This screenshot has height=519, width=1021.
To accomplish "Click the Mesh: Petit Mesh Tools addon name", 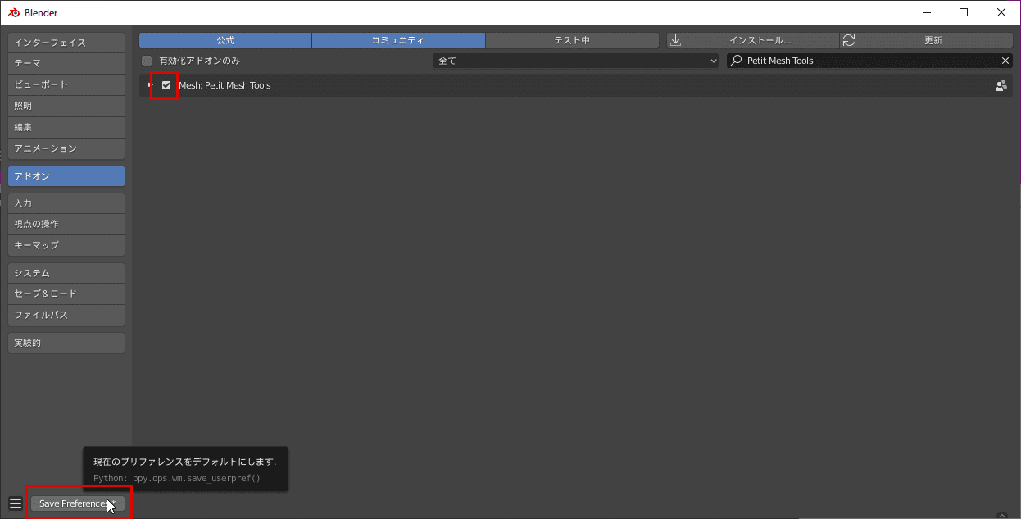I will click(225, 85).
